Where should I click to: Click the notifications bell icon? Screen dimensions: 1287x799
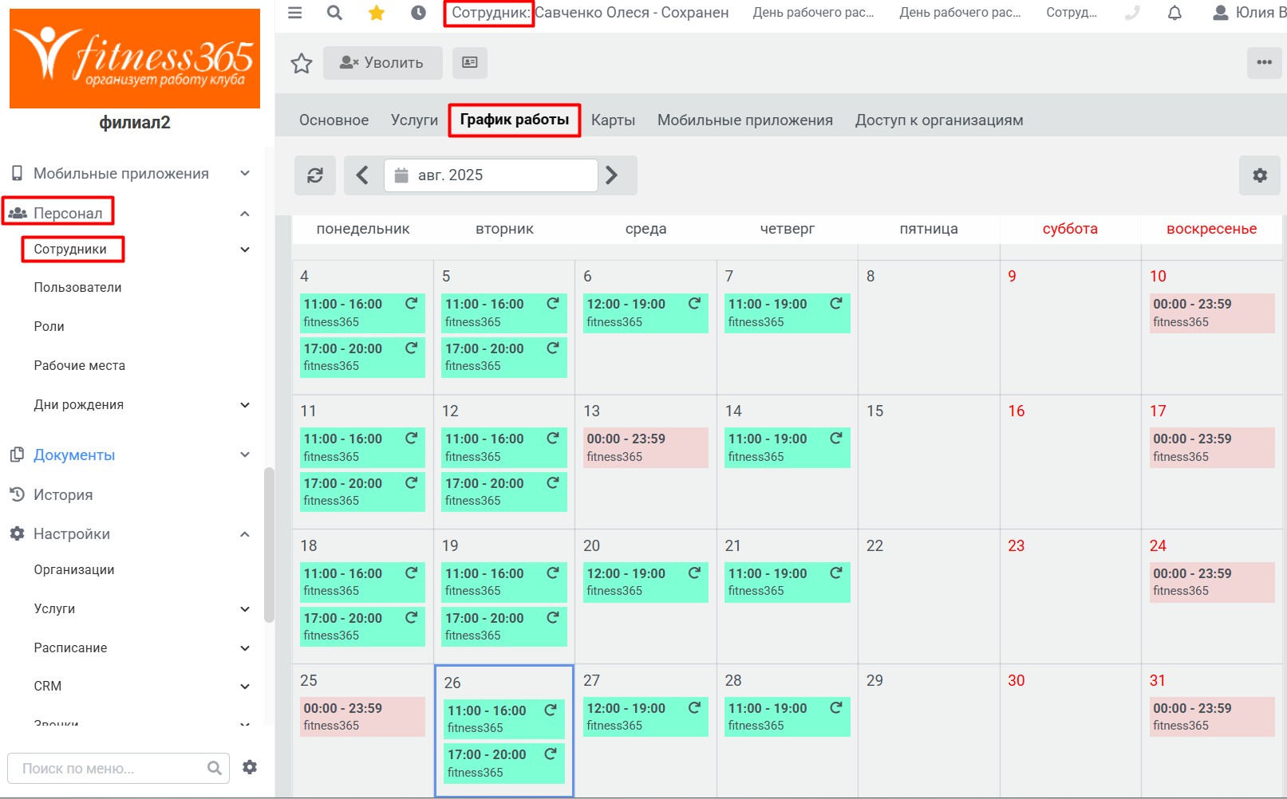(x=1174, y=13)
